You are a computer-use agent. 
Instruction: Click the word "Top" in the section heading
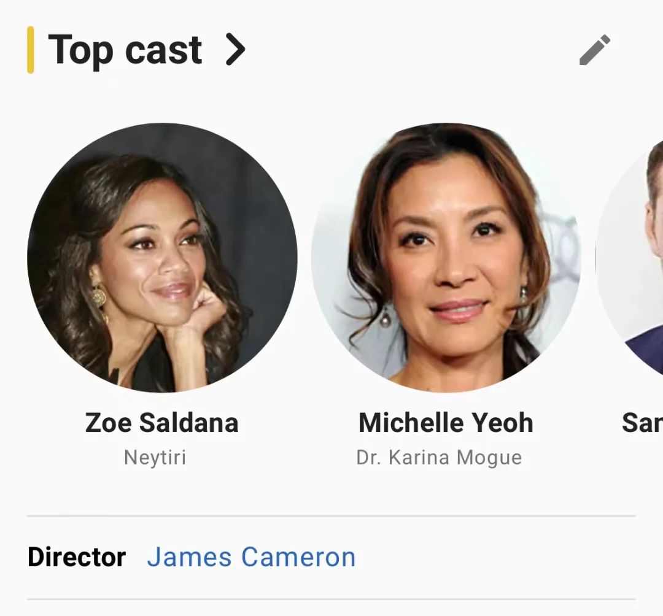click(81, 50)
